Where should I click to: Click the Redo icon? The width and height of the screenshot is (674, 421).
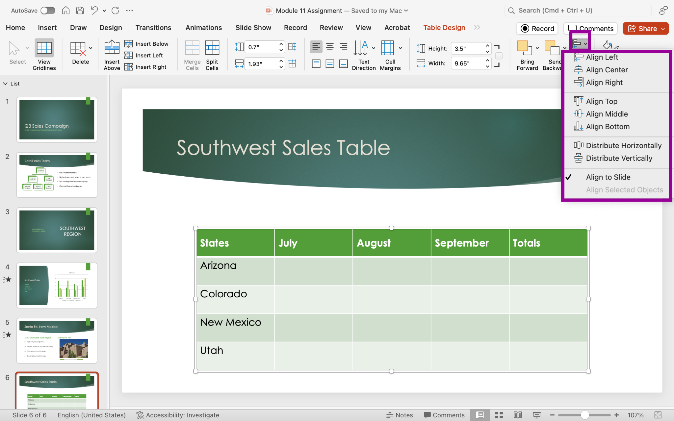coord(115,11)
